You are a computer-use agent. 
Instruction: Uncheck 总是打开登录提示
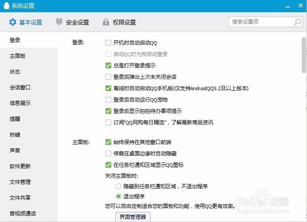(x=108, y=65)
